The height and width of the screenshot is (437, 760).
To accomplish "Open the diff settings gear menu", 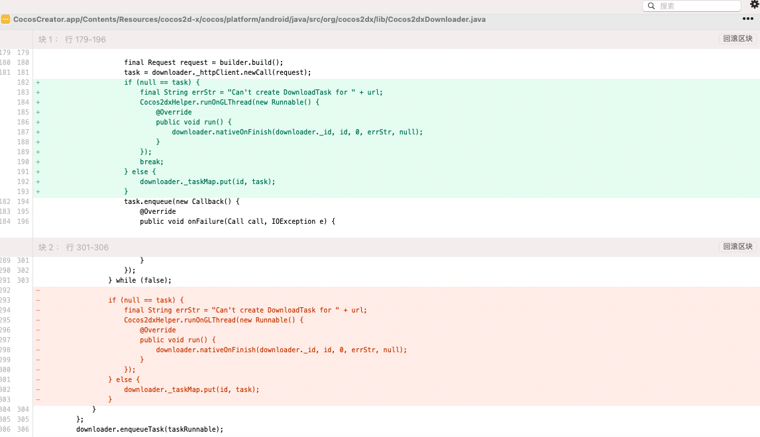I will 753,5.
